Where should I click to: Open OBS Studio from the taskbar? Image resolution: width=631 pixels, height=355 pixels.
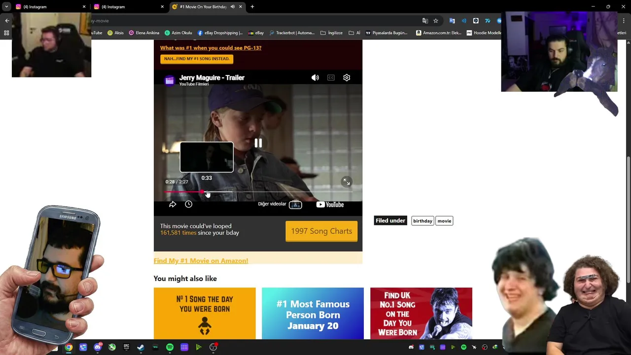[x=213, y=347]
